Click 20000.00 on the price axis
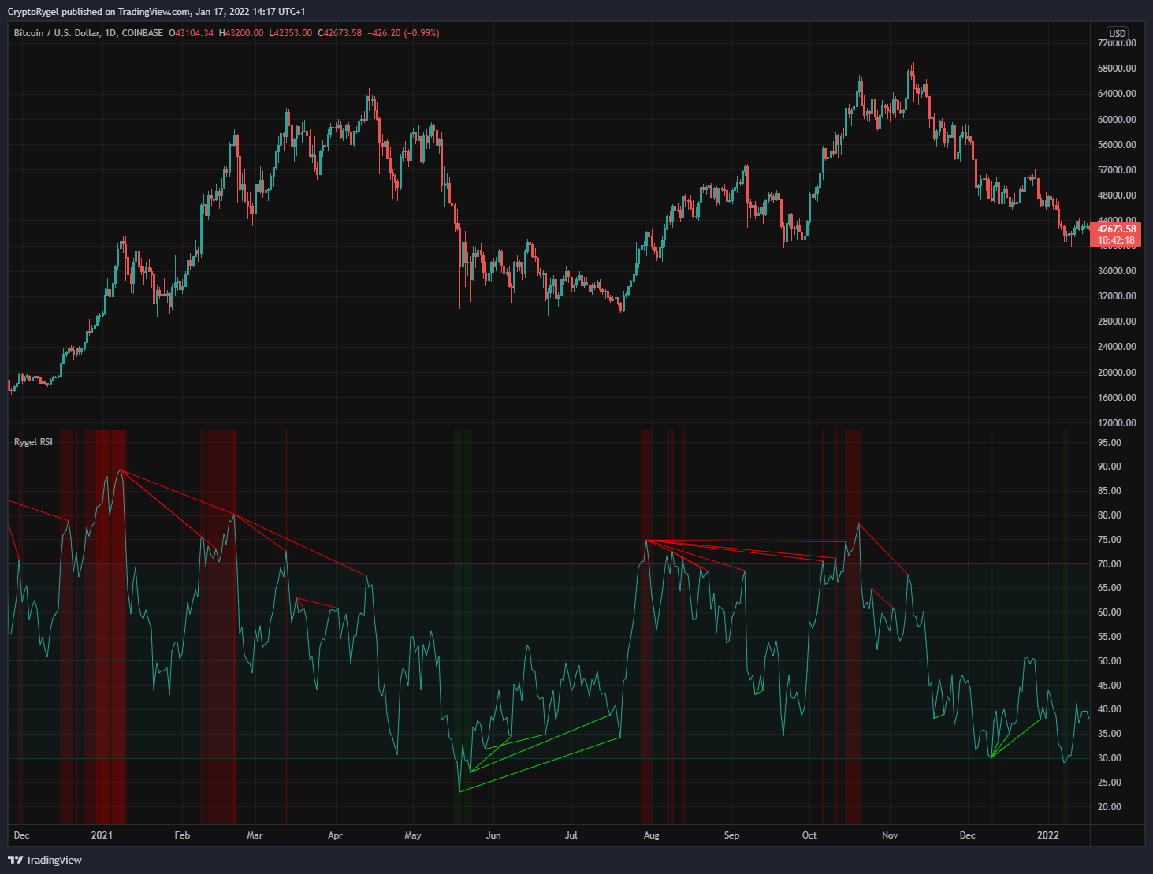 pos(1117,373)
